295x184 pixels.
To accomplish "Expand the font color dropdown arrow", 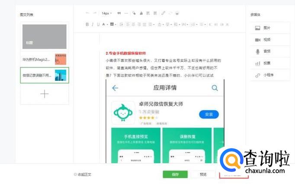I will (107, 25).
